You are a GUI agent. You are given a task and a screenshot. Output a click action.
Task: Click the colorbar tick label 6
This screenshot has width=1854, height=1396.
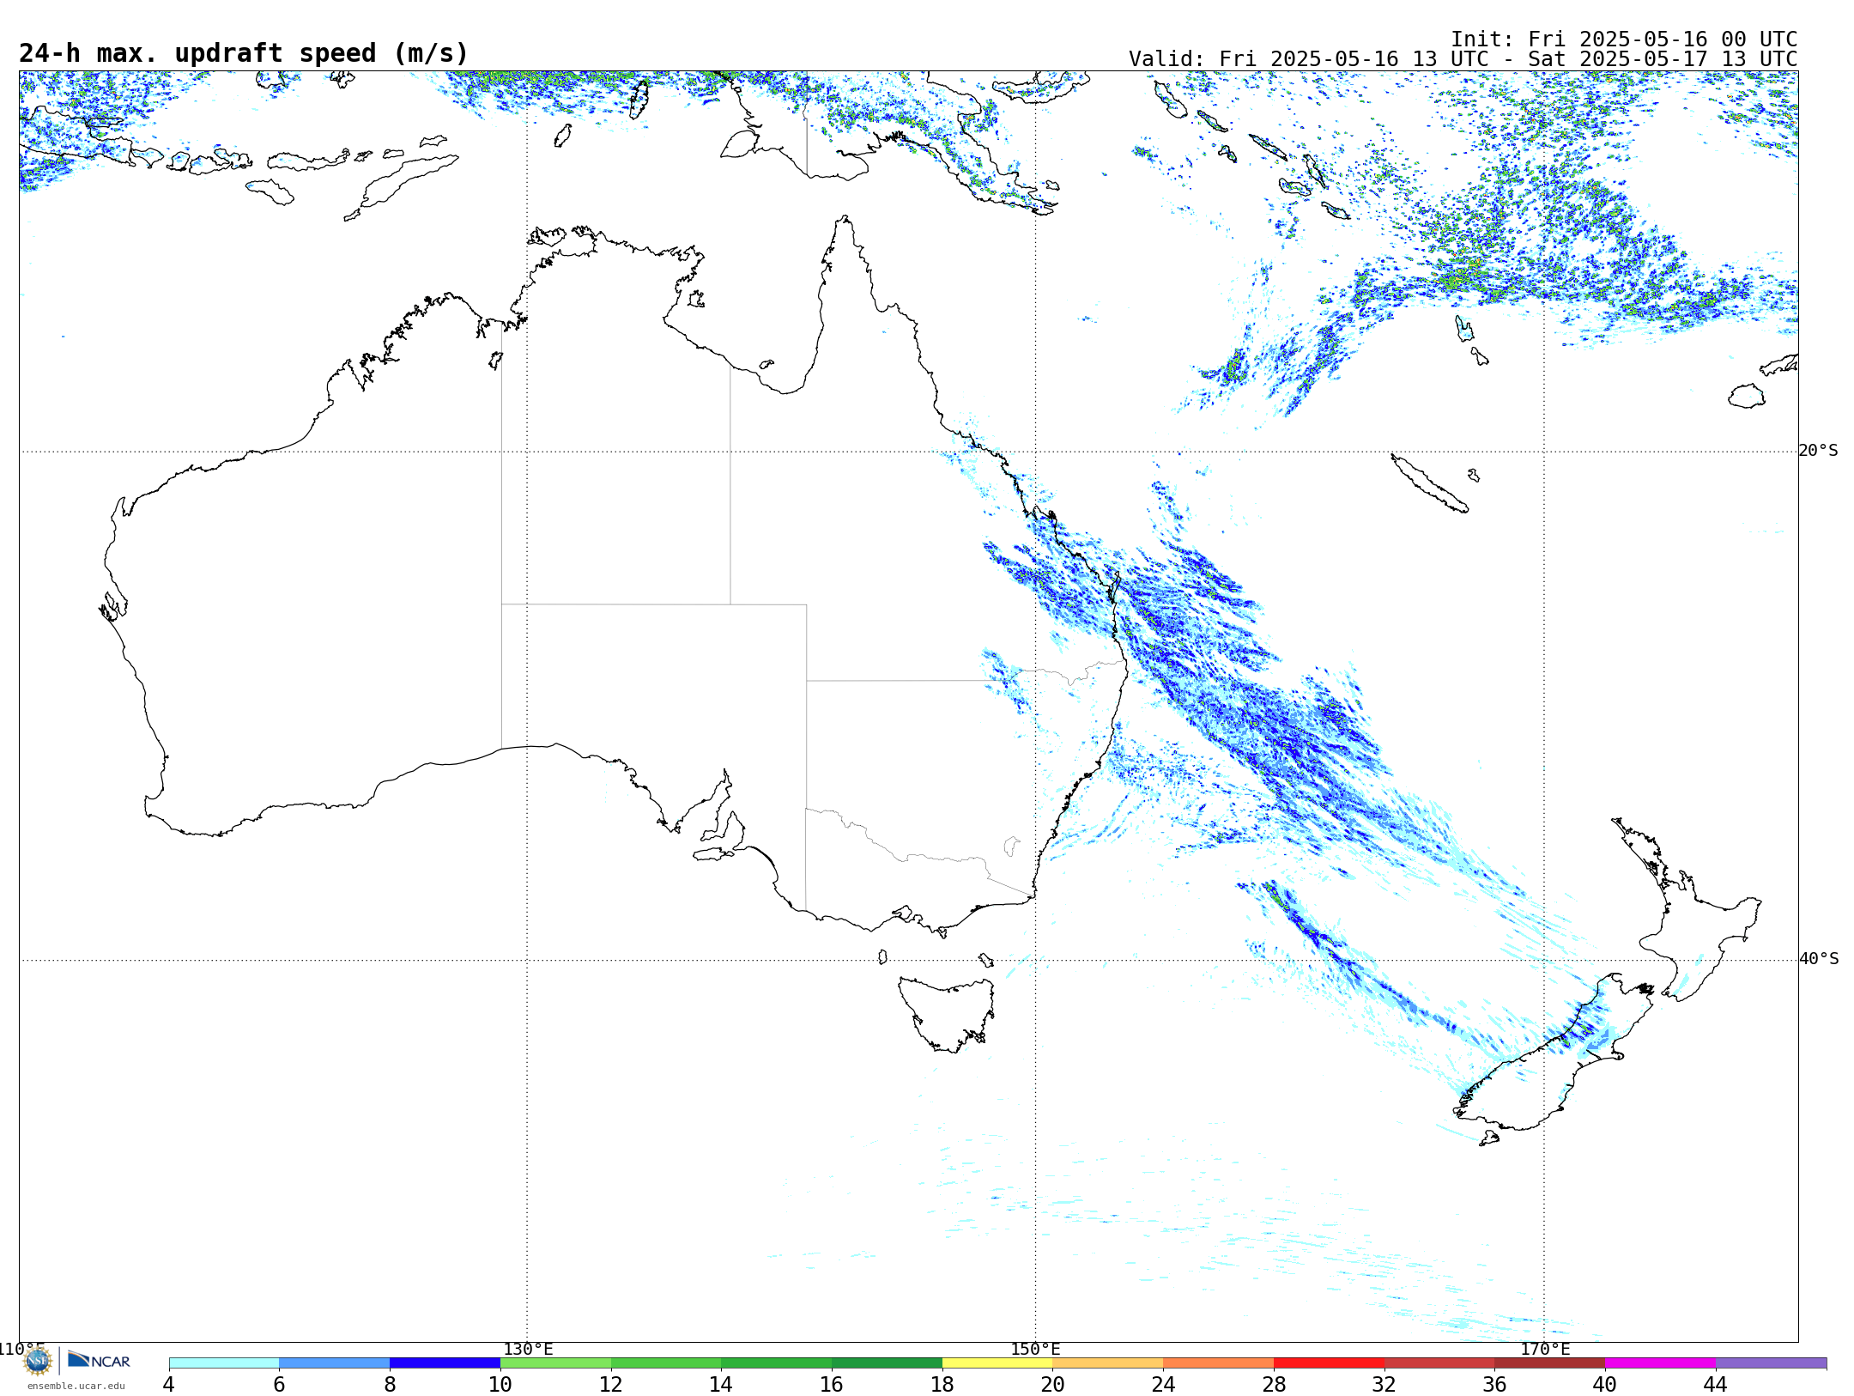point(279,1384)
